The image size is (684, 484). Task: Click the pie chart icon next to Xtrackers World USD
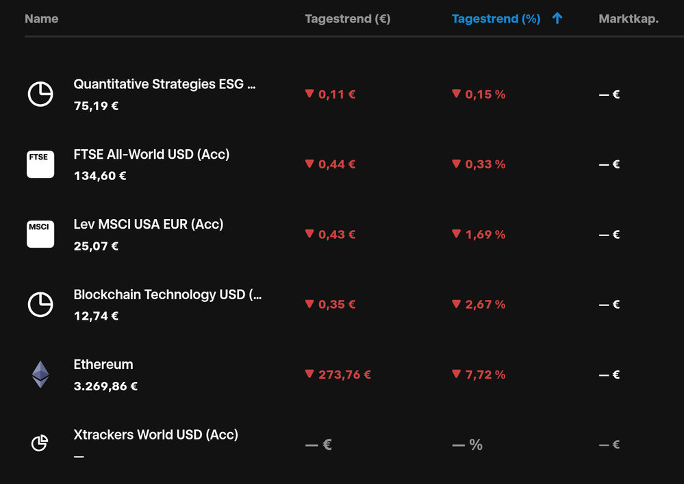(x=40, y=443)
